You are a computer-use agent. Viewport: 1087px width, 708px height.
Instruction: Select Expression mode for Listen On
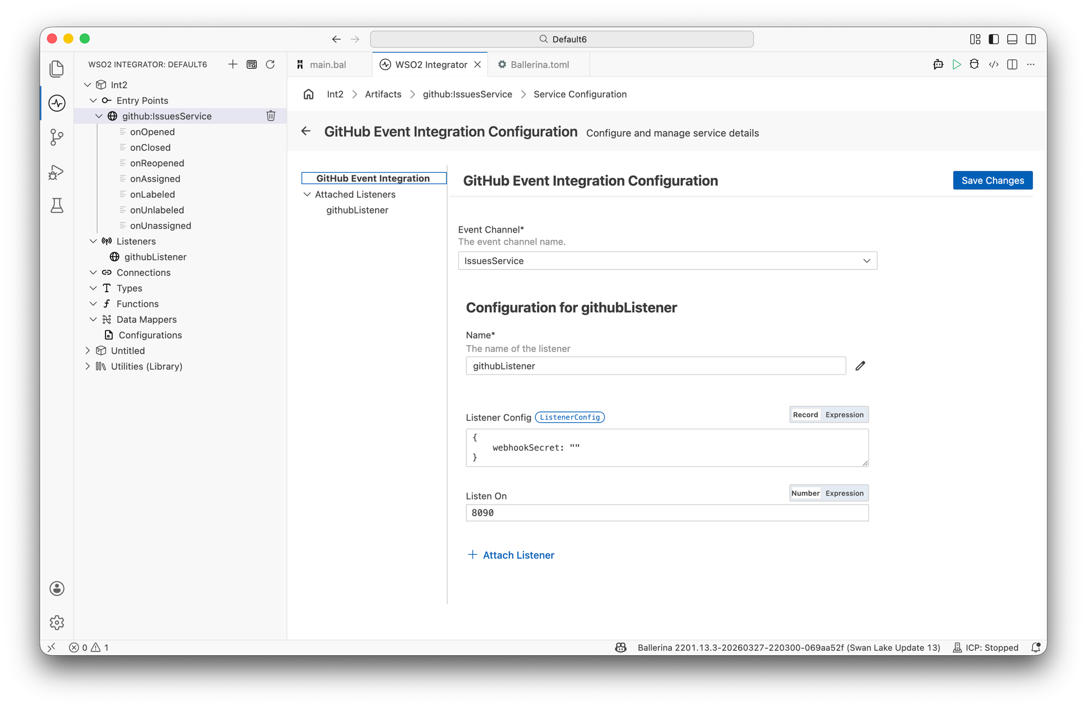click(844, 493)
